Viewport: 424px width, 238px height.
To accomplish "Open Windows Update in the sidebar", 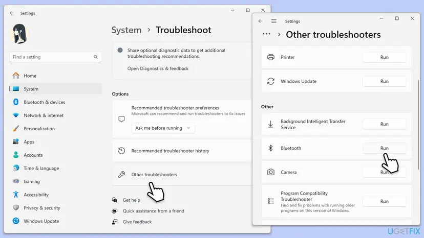I will [x=55, y=221].
